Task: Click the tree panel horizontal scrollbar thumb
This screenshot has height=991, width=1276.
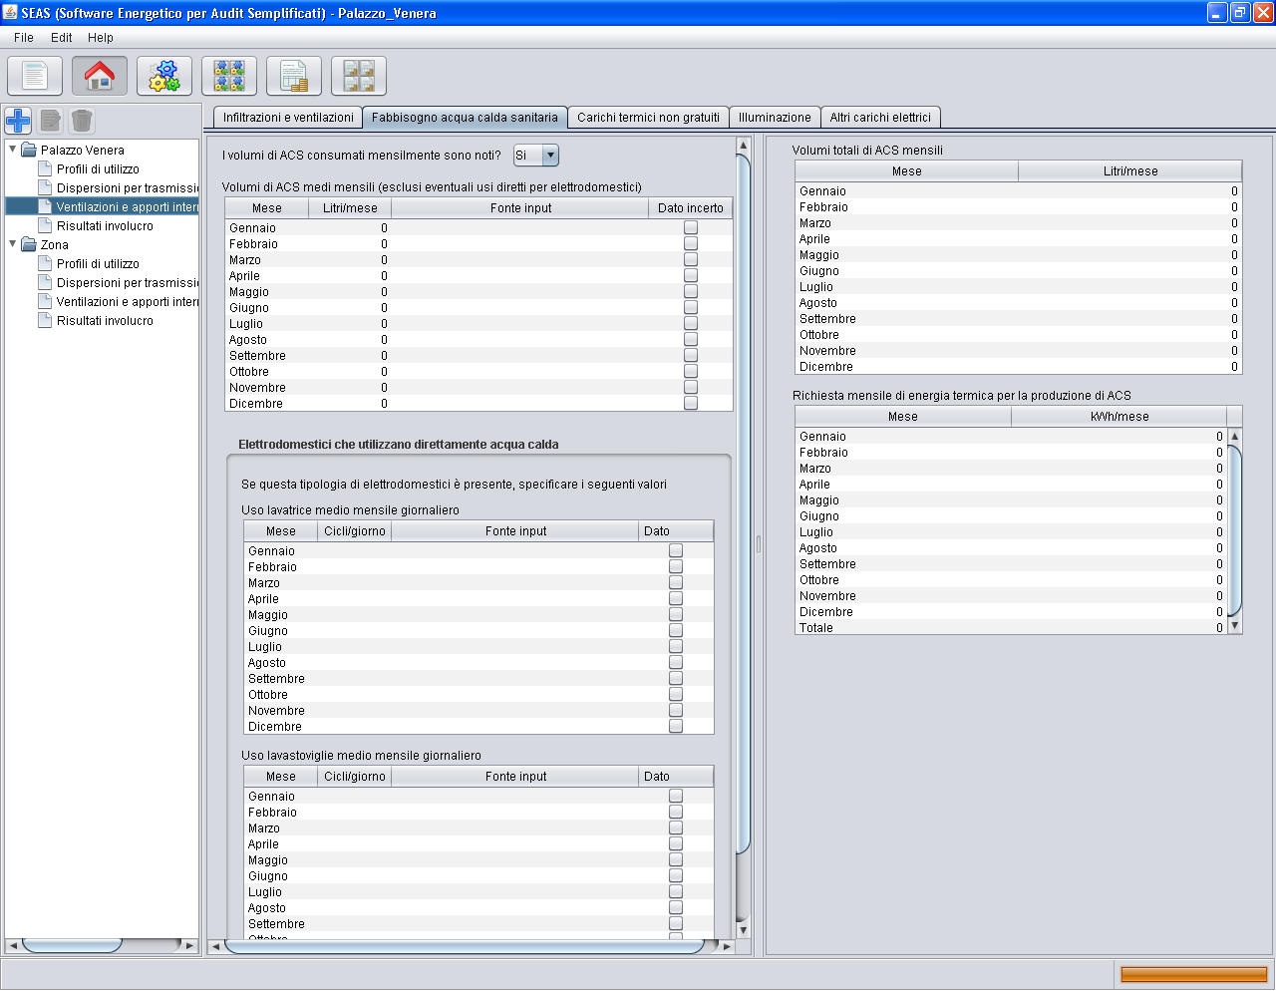Action: [x=72, y=946]
